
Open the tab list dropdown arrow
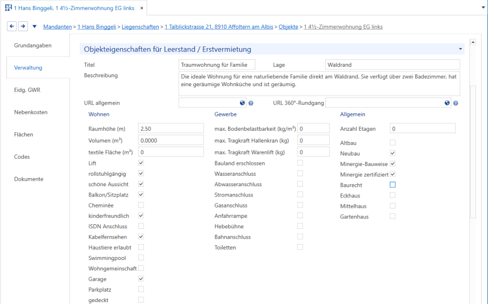coord(484,7)
